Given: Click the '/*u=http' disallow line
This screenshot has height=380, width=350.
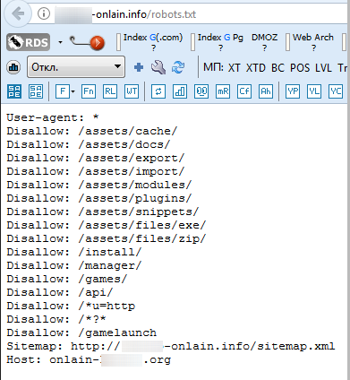Looking at the screenshot, I should click(x=71, y=306).
